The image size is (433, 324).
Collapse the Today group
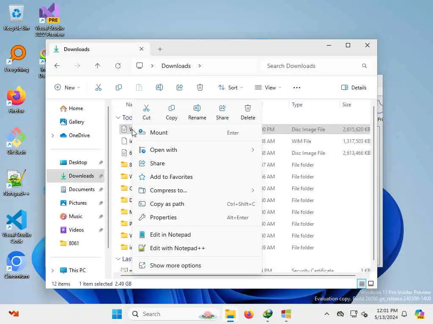(x=118, y=118)
